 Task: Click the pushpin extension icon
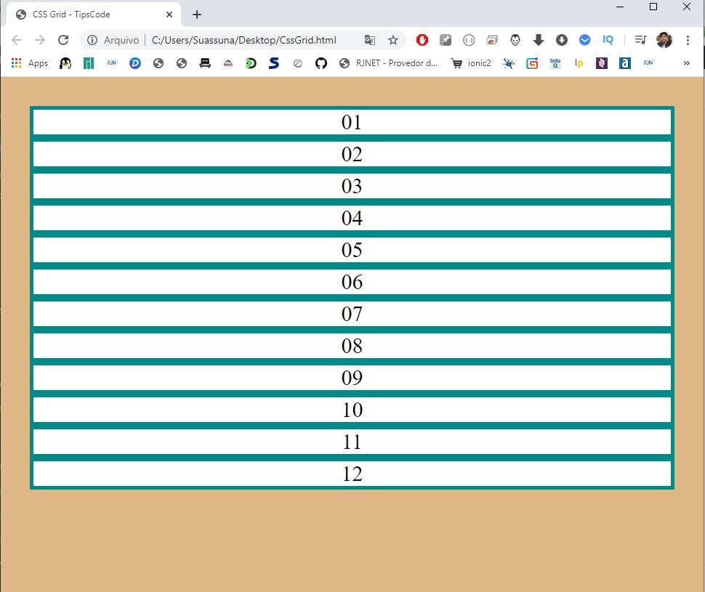coord(445,40)
